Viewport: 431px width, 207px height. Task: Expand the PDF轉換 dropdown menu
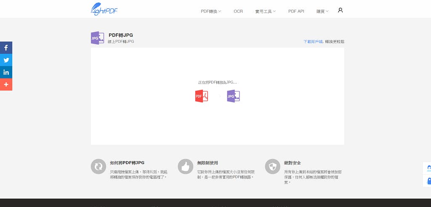click(210, 11)
